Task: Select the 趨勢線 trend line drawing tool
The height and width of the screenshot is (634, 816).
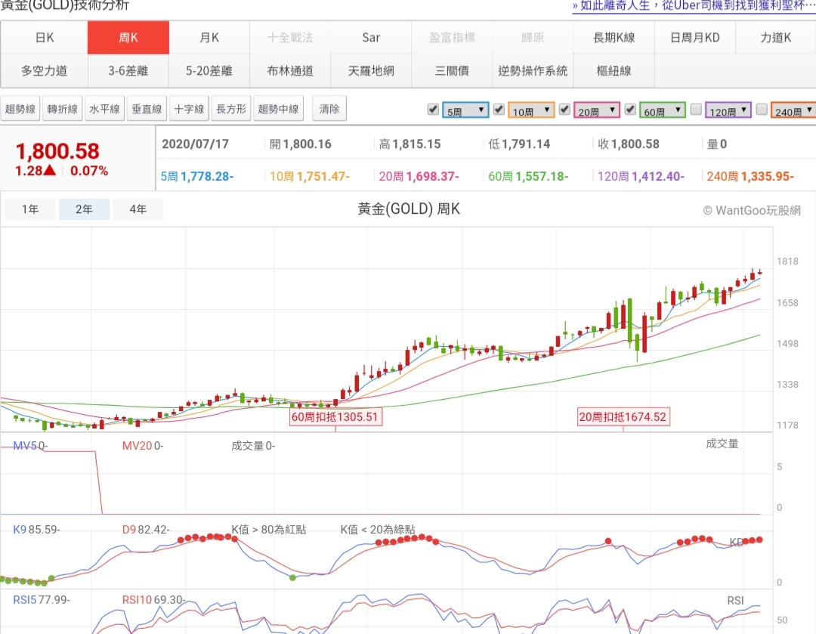Action: coord(20,109)
